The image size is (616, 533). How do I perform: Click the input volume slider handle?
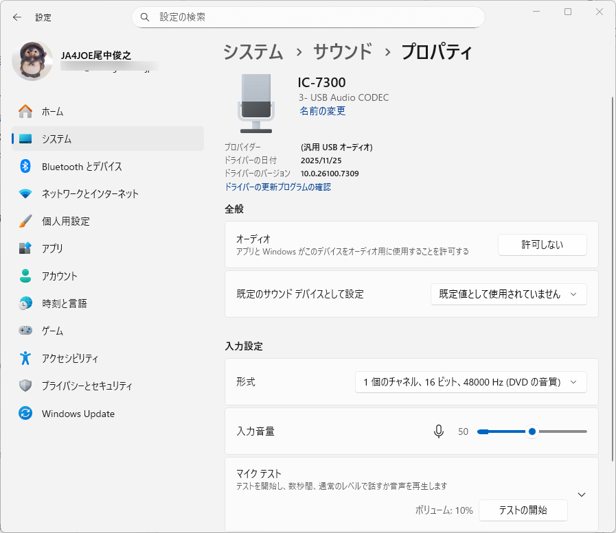pos(532,431)
